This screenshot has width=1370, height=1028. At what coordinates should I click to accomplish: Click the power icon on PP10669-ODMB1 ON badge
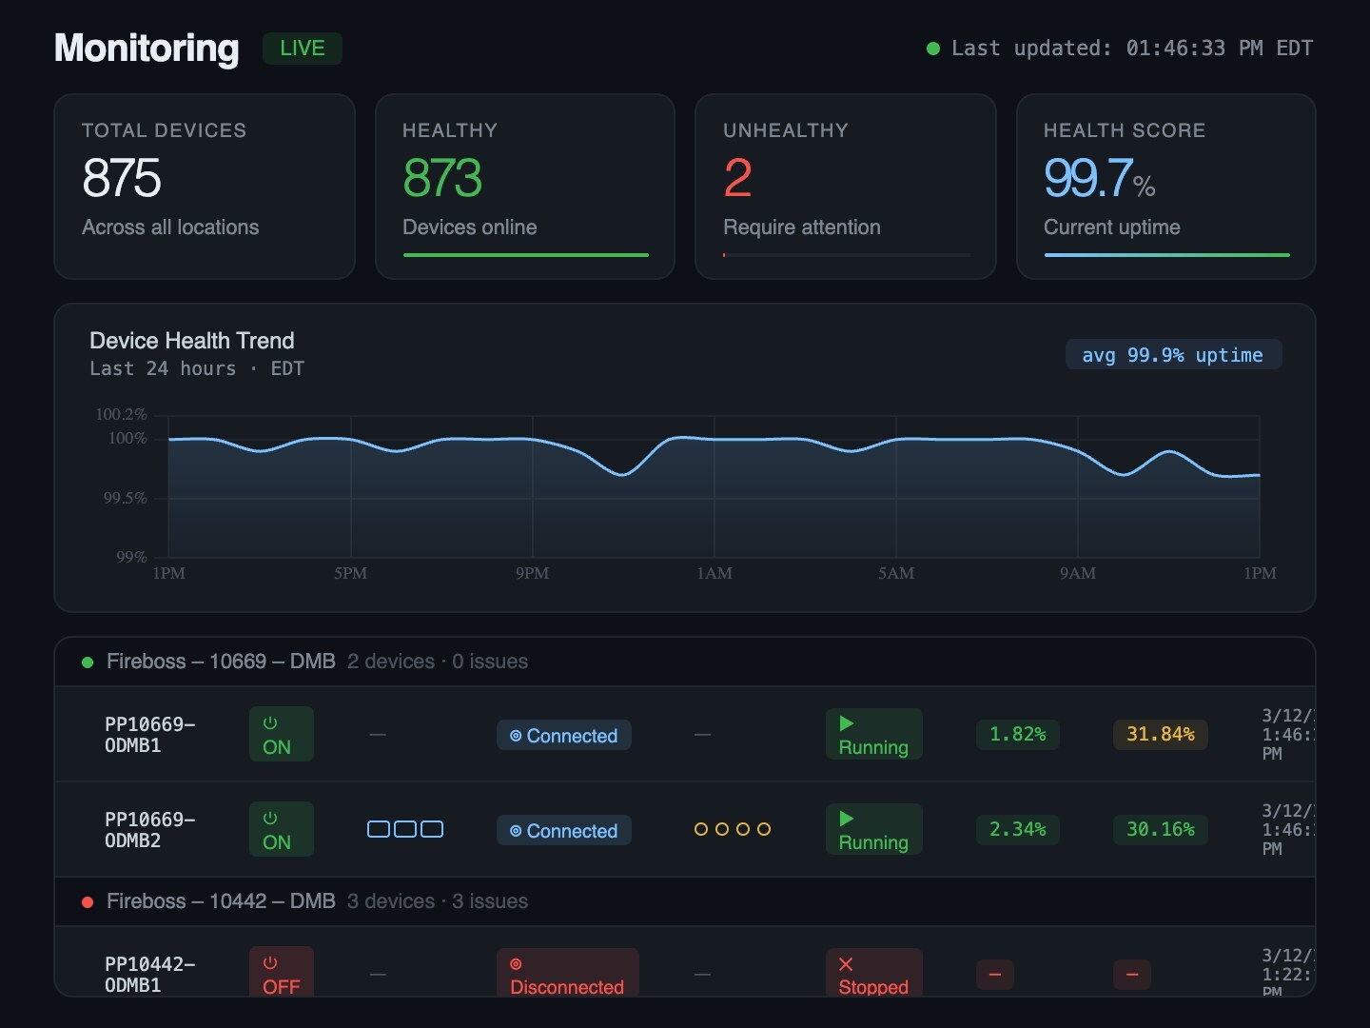coord(270,723)
